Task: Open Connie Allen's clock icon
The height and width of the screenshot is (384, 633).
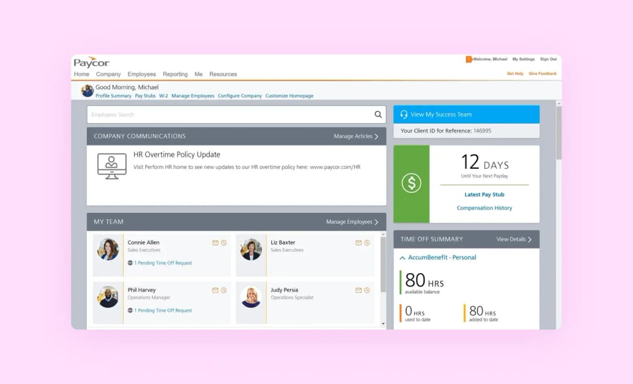Action: (224, 243)
